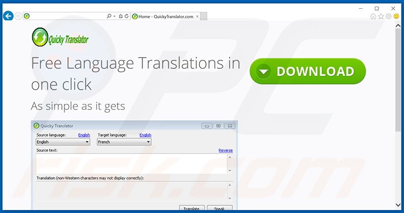Click the compatibility view icon in address bar
This screenshot has width=404, height=213.
121,16
